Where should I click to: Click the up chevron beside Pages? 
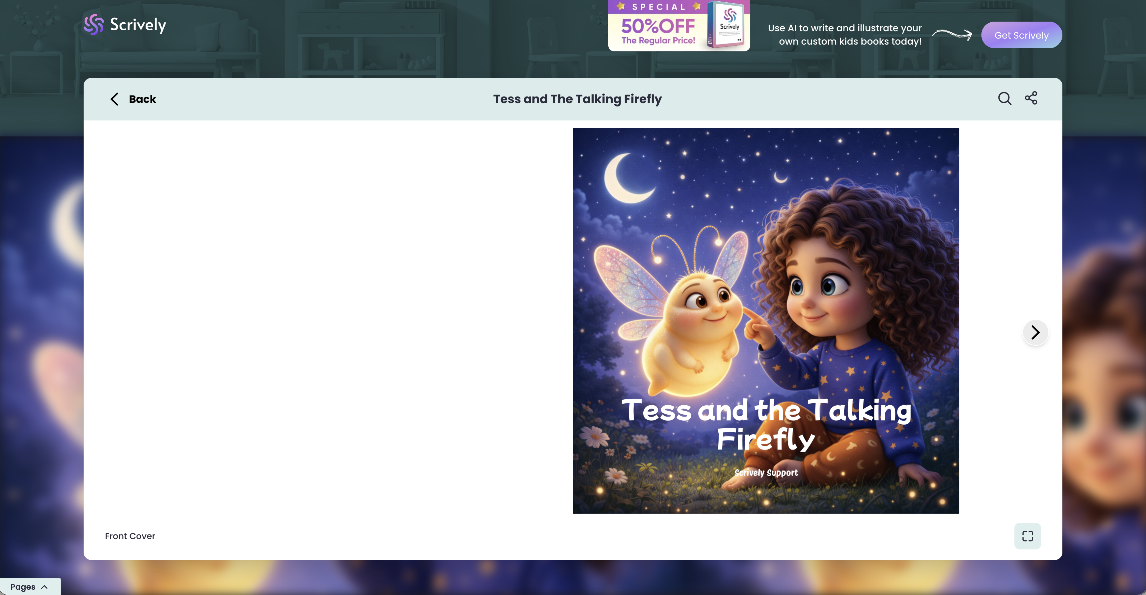coord(45,587)
